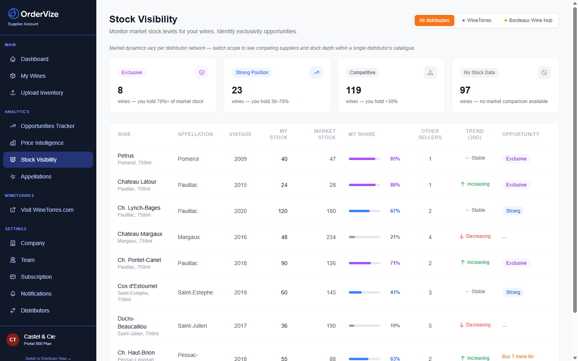Click the TREND (30D) column header

474,134
